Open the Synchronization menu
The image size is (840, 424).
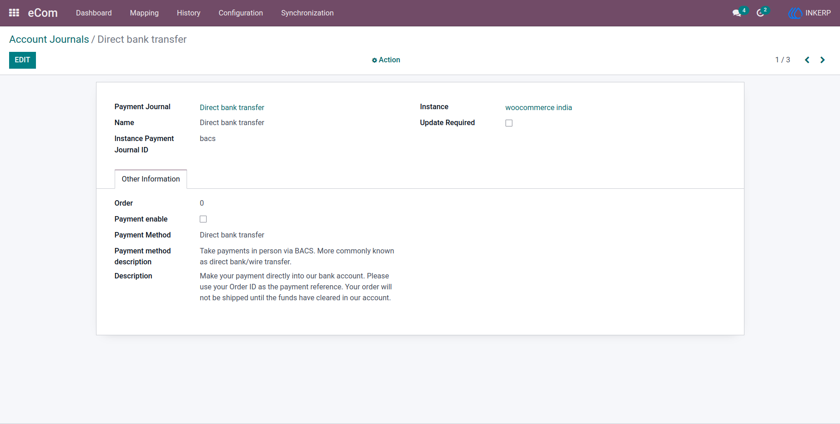click(x=307, y=13)
